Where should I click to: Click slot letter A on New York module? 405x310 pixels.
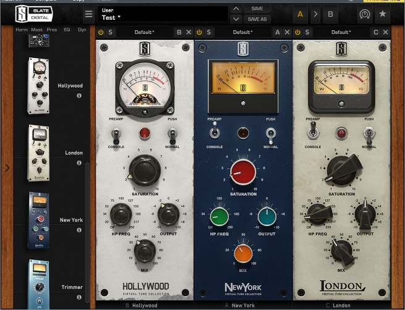(278, 32)
